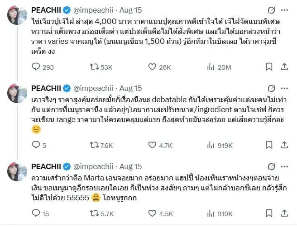Viewport: 297px width, 227px height.
Task: Bookmark the third tweet
Action: 268,213
